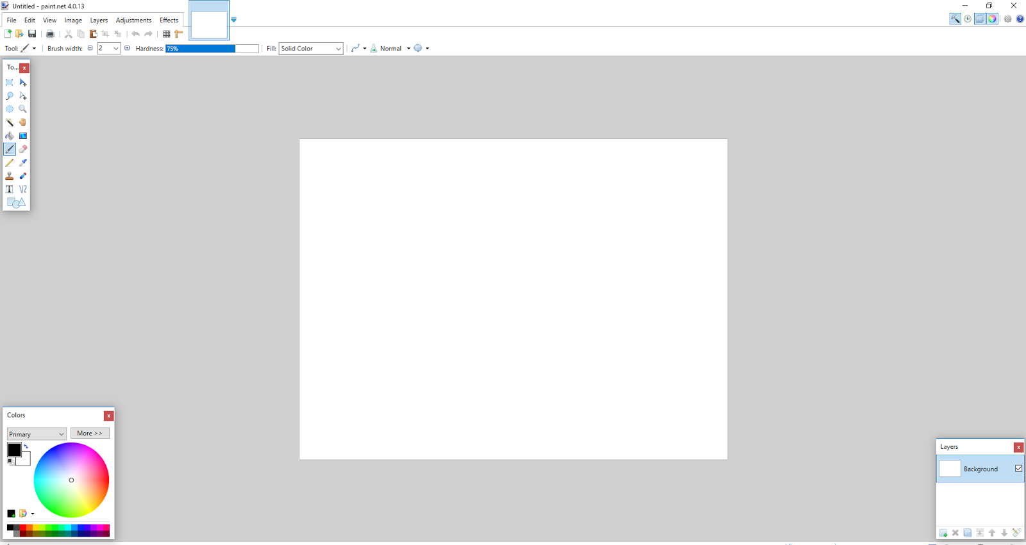Screen dimensions: 1026x545
Task: Open the Image menu
Action: (73, 20)
